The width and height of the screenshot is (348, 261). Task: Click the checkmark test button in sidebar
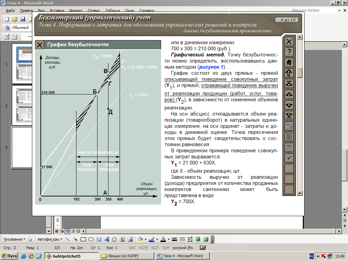pyautogui.click(x=289, y=158)
